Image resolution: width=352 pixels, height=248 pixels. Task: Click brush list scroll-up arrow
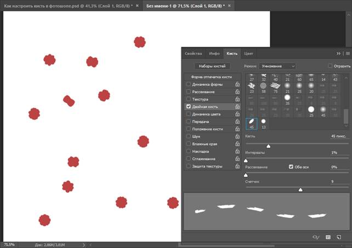point(346,78)
